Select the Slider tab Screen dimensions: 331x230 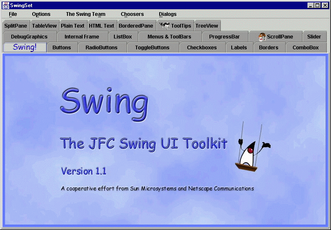[x=314, y=37]
